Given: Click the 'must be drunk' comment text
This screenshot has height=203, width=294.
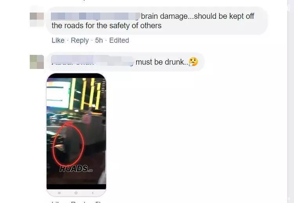Looking at the screenshot, I should point(162,62).
